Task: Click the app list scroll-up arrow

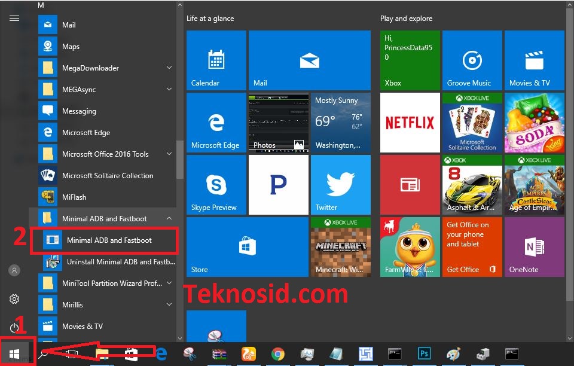Action: tap(180, 5)
